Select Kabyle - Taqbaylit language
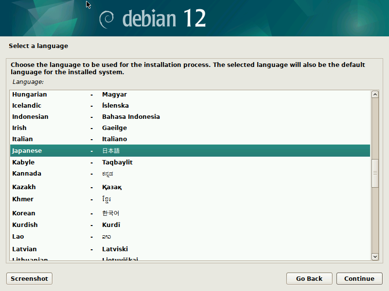 190,162
